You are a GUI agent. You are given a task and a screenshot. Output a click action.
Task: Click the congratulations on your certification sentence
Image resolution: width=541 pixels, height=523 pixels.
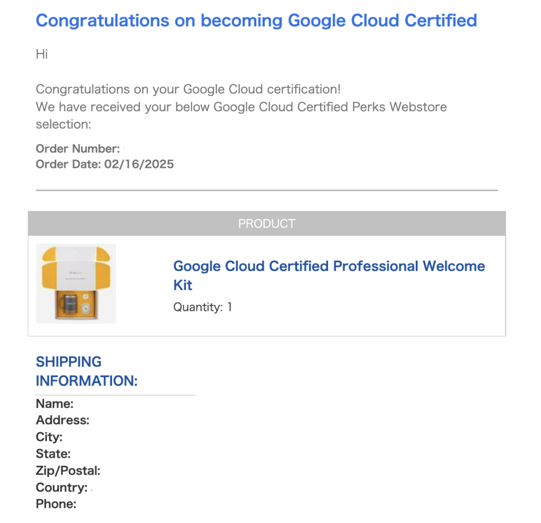pos(188,89)
